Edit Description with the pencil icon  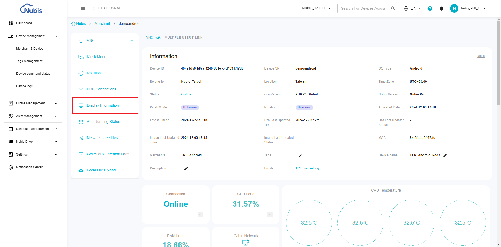(186, 168)
